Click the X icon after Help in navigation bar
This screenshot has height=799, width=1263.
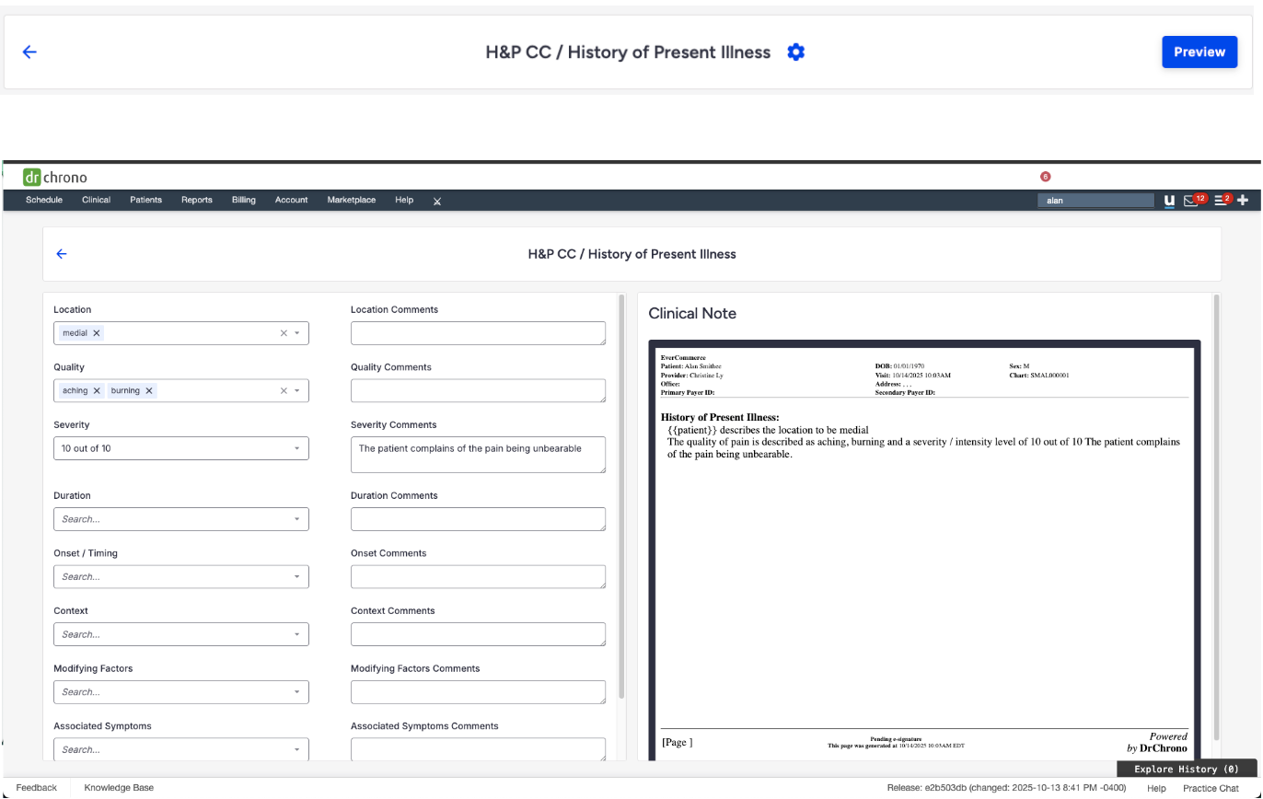437,201
